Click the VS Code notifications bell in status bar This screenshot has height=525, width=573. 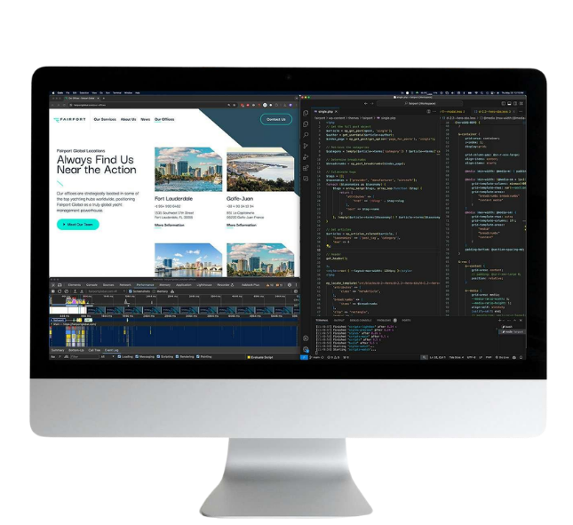pos(521,357)
